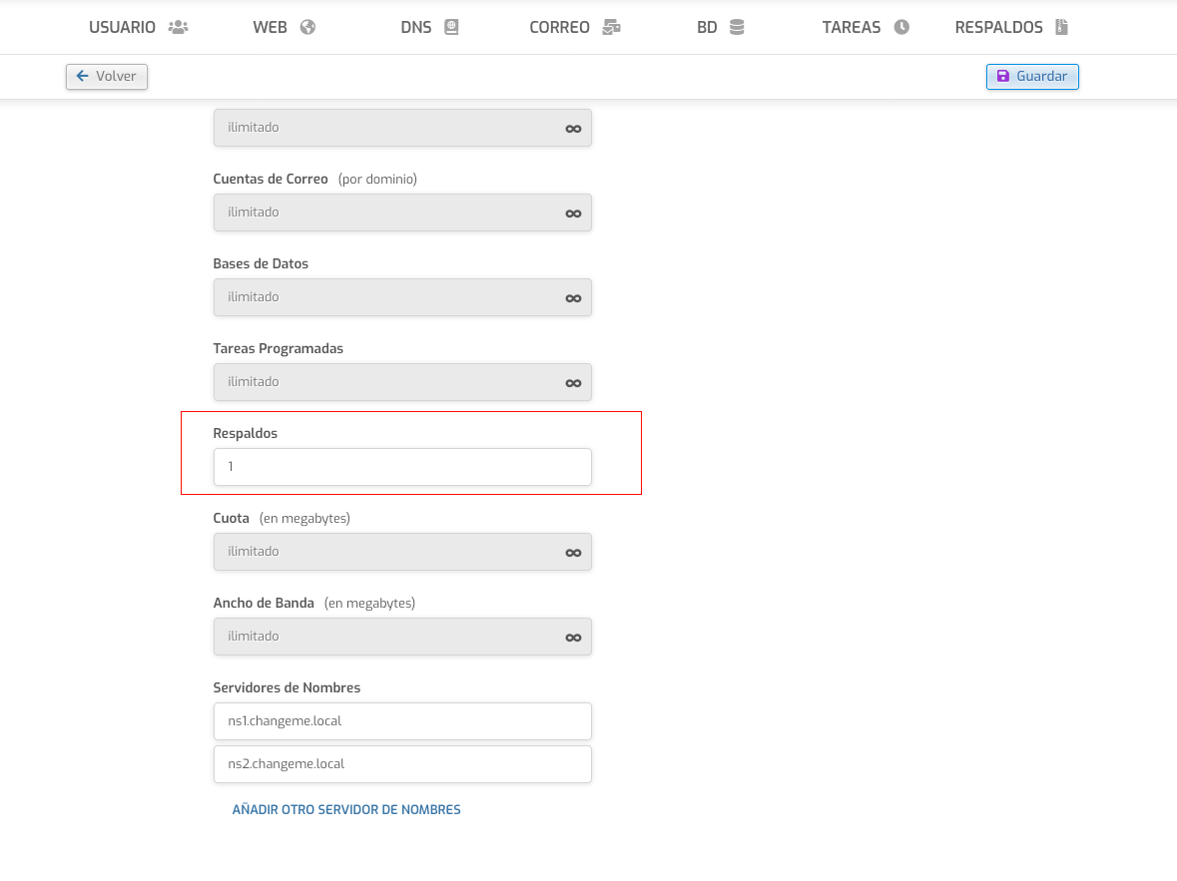Click the CORREO mail icon
This screenshot has height=881, width=1177.
click(612, 27)
